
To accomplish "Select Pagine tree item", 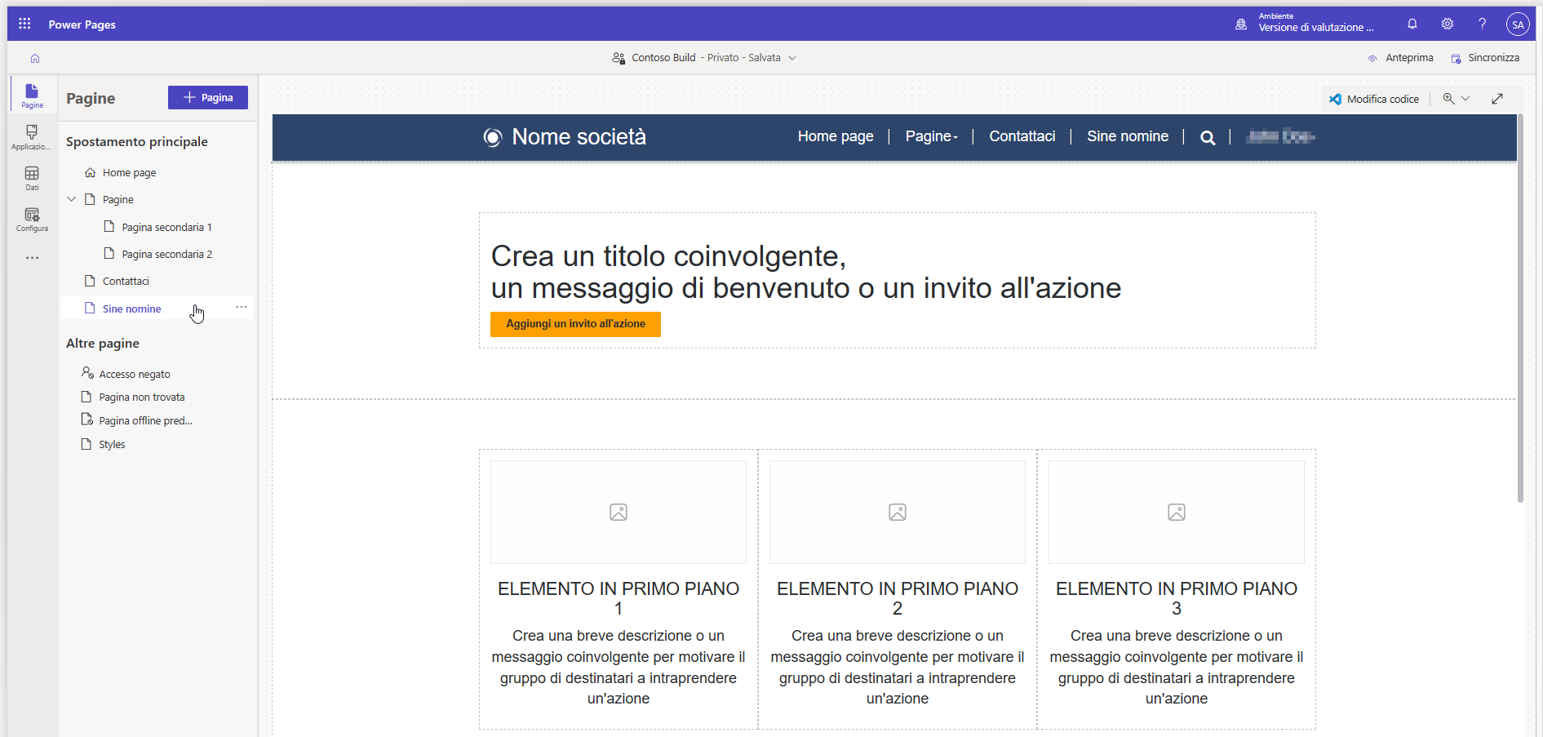I will (117, 200).
